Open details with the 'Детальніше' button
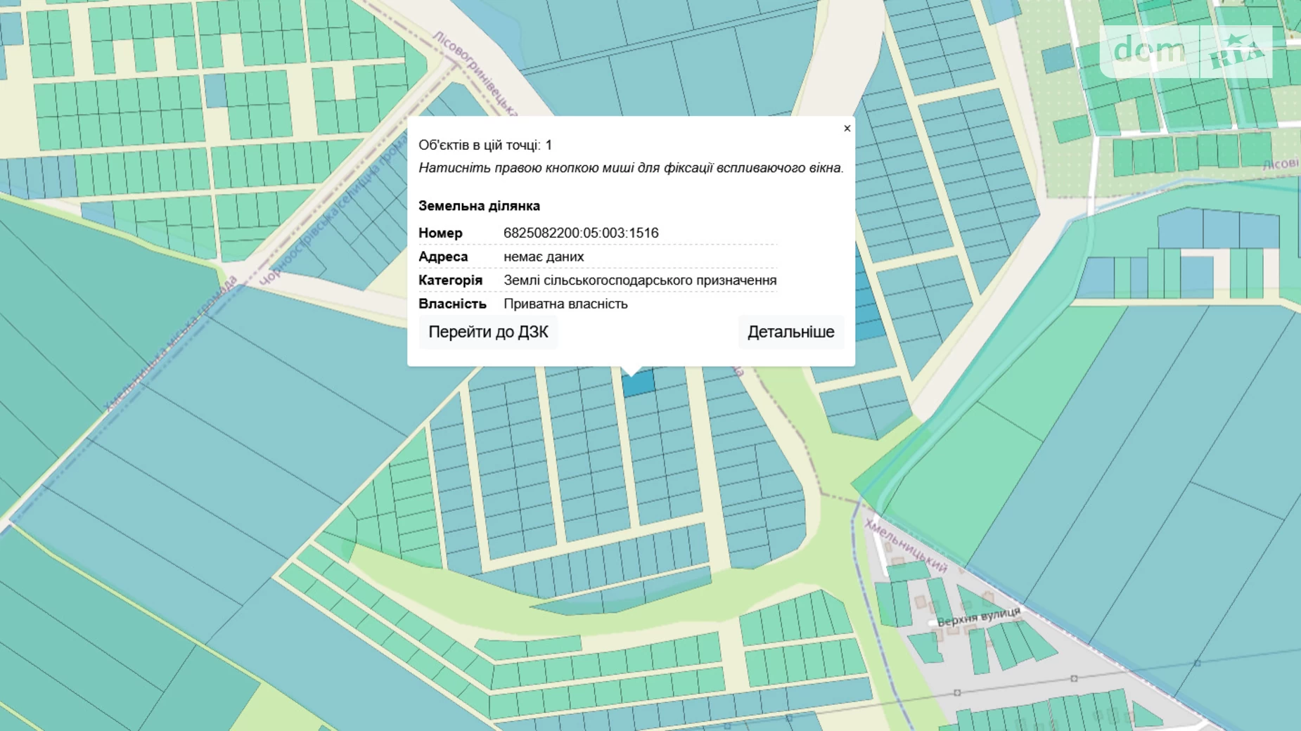 pyautogui.click(x=790, y=332)
